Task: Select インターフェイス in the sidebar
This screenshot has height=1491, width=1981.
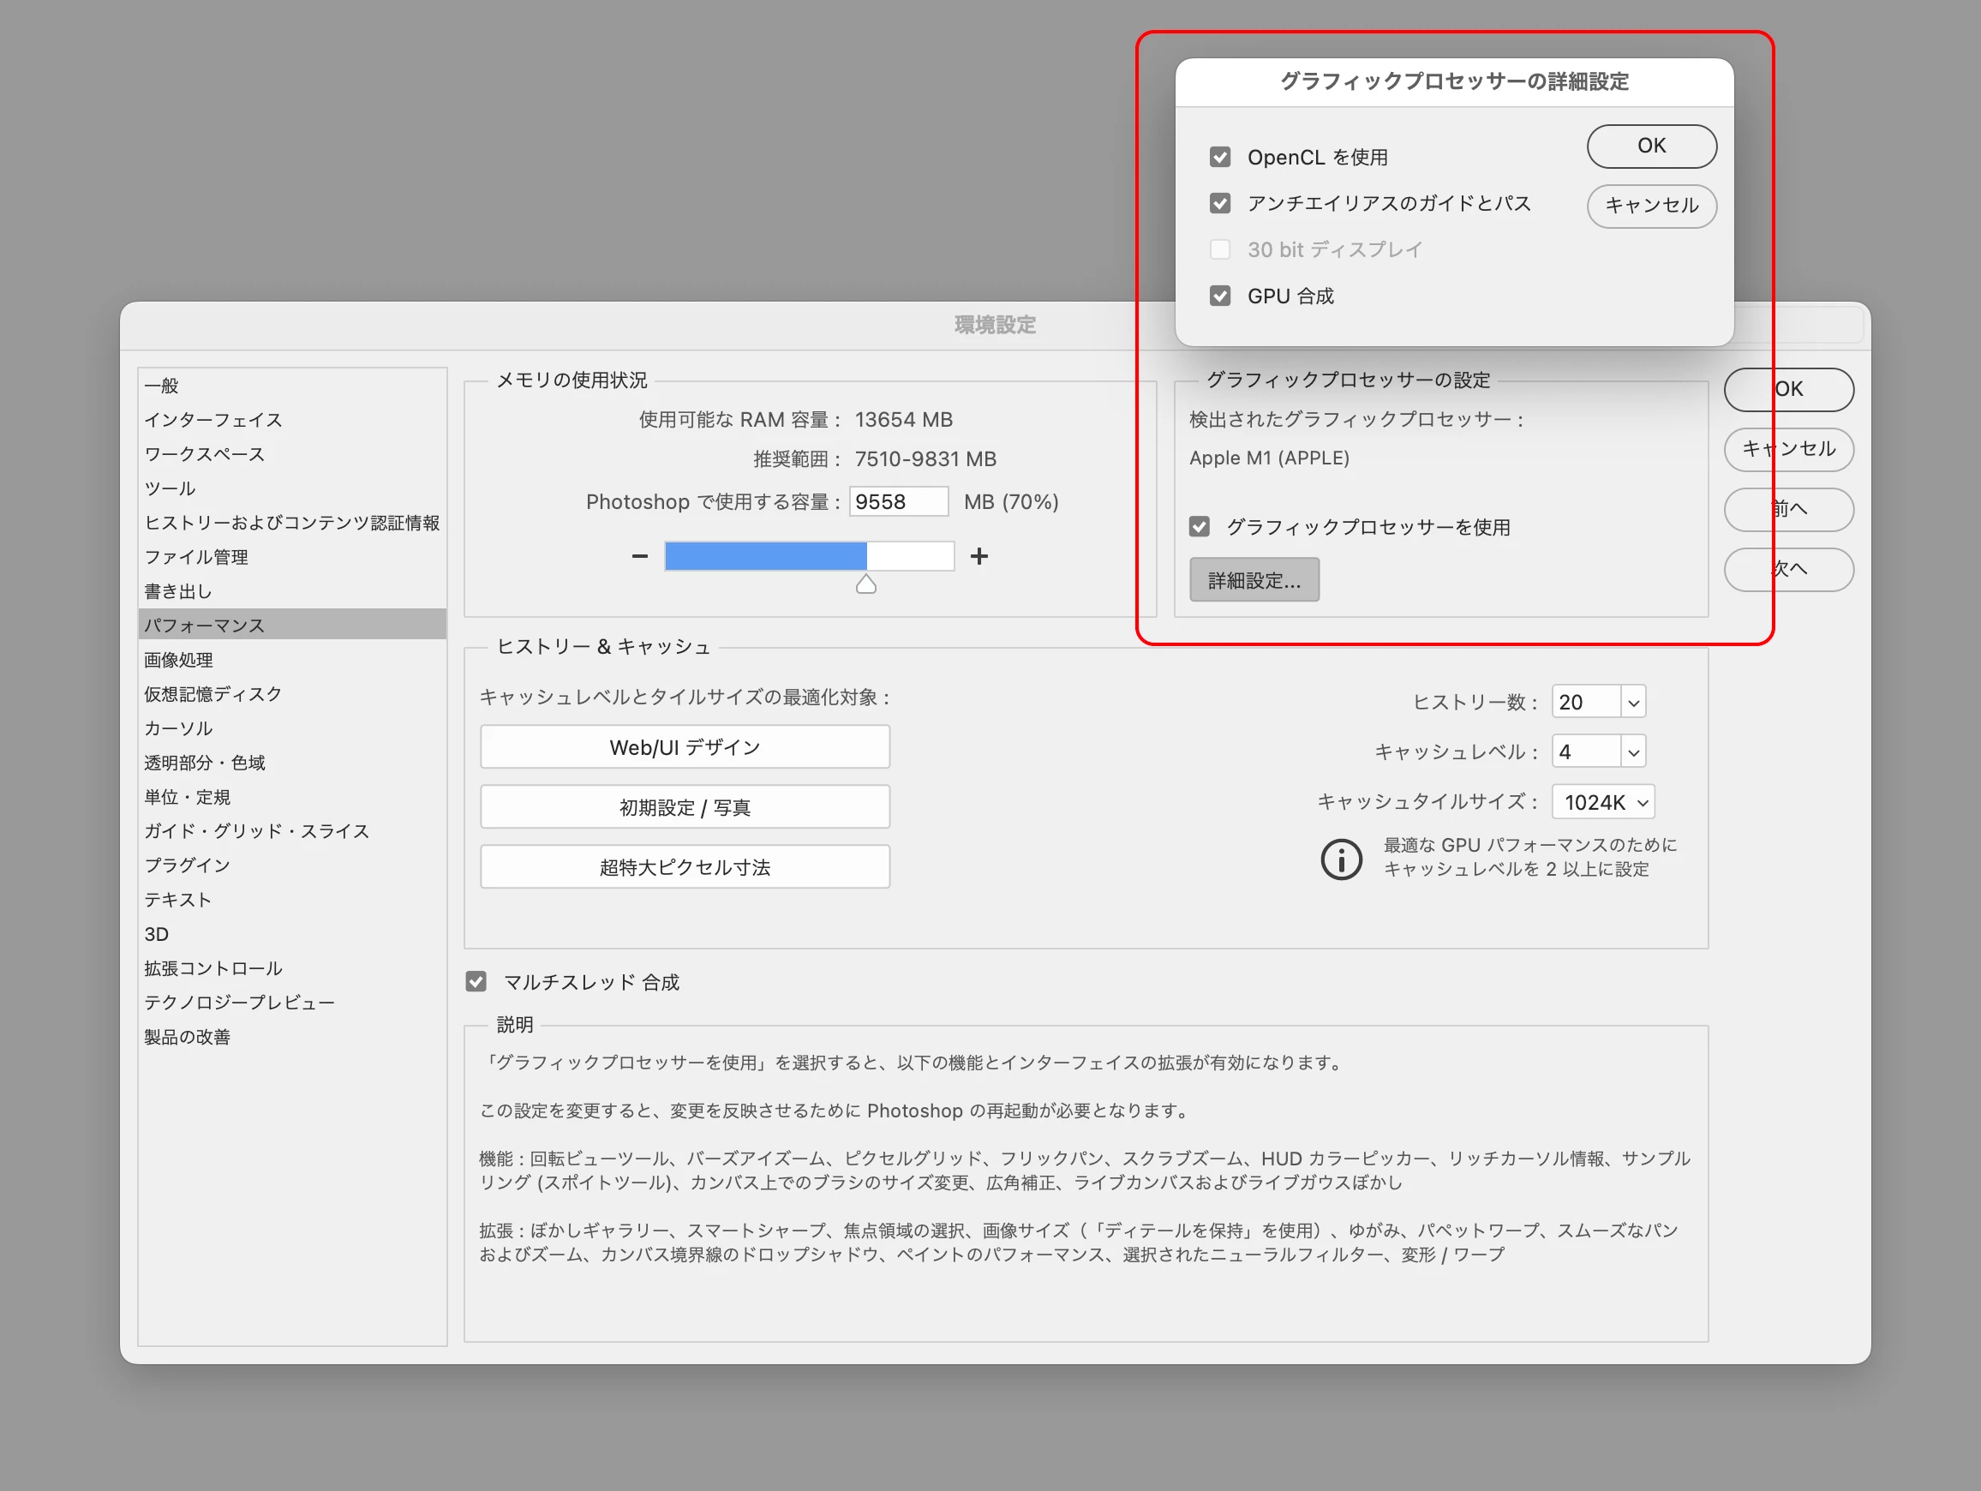Action: 213,420
